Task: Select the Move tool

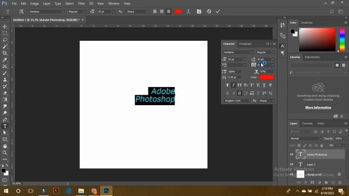Action: [5, 27]
